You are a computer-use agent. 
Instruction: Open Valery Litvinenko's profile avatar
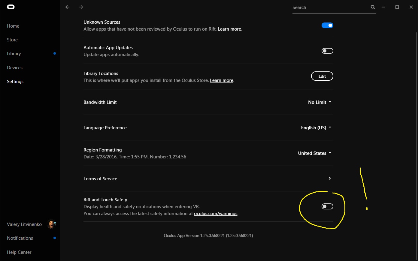[x=51, y=224]
